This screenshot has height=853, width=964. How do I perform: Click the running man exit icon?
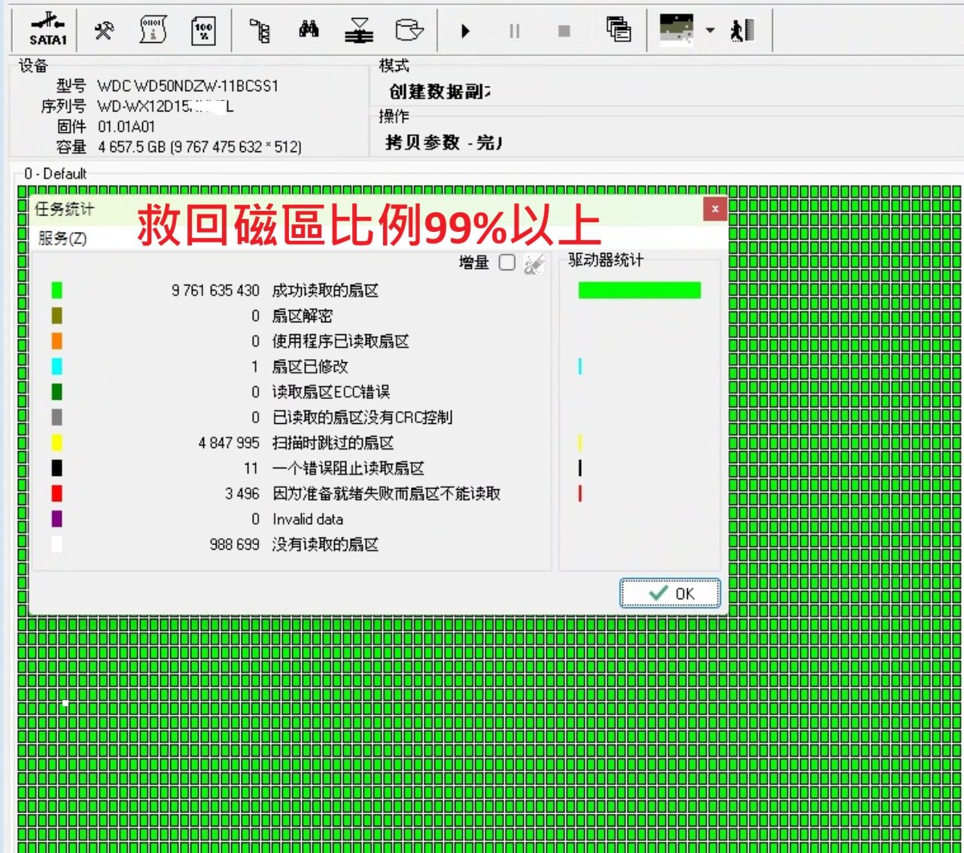tap(742, 31)
